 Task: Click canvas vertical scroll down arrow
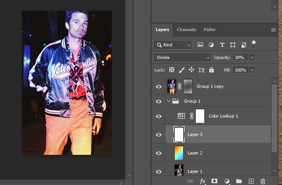129,175
